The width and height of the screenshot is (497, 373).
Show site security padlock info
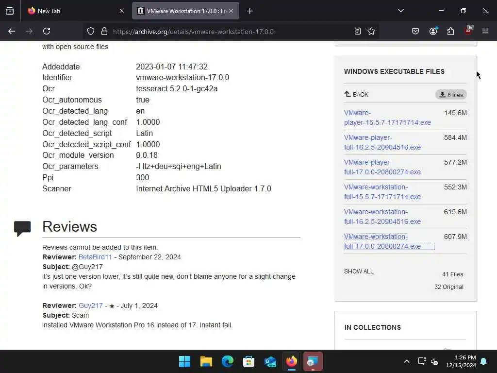click(x=104, y=32)
